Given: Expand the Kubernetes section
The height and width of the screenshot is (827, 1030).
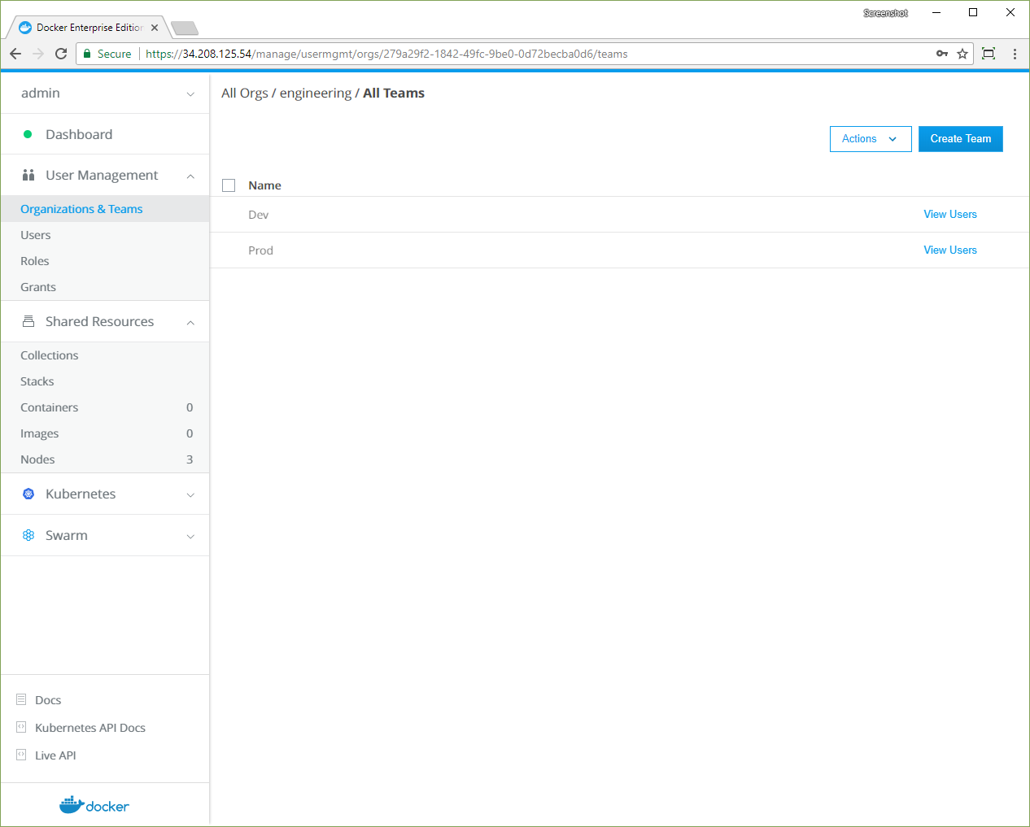Looking at the screenshot, I should (190, 495).
